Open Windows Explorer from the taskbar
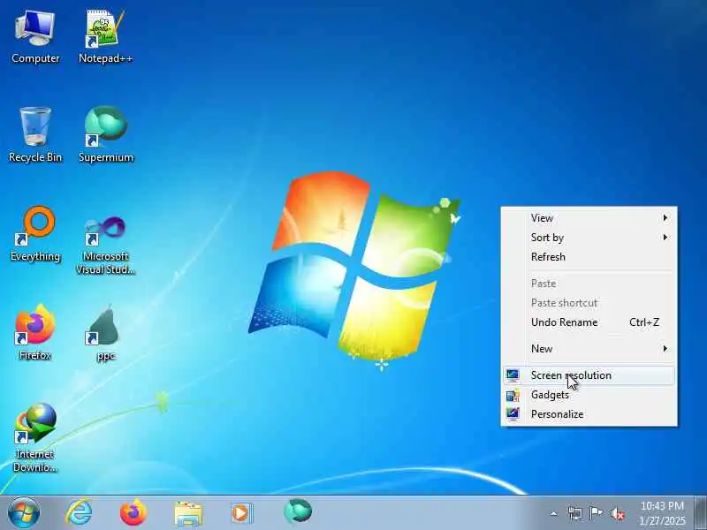This screenshot has height=530, width=707. point(188,513)
